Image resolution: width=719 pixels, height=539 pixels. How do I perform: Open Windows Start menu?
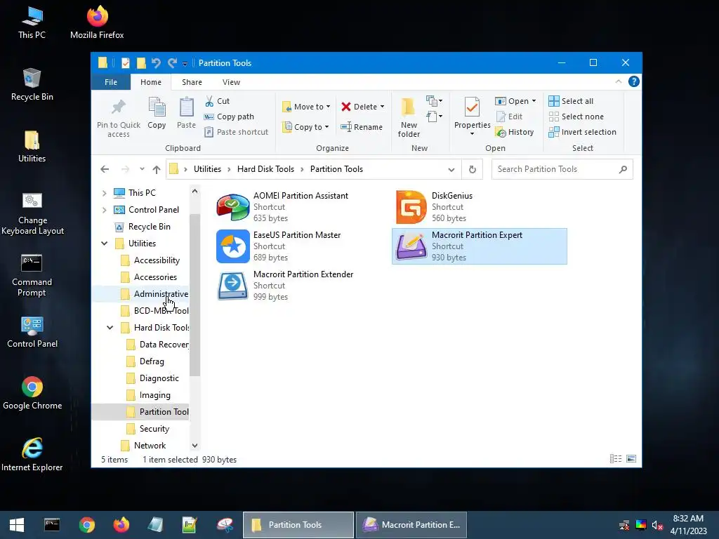coord(17,525)
